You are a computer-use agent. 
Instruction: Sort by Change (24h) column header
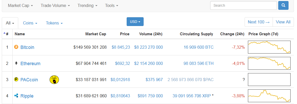click(232, 34)
